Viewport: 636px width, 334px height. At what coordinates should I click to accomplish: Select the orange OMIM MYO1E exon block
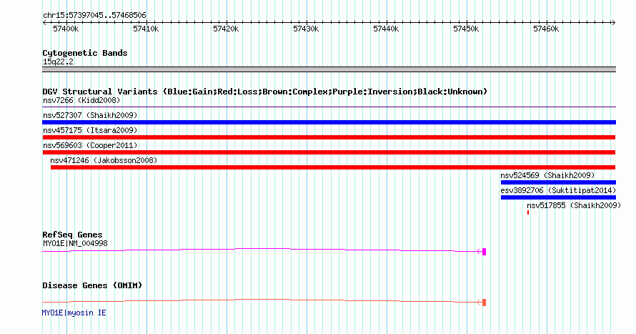click(484, 303)
